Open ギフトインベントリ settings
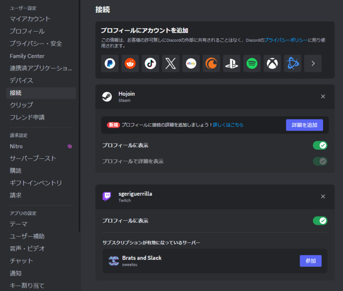 [x=41, y=183]
